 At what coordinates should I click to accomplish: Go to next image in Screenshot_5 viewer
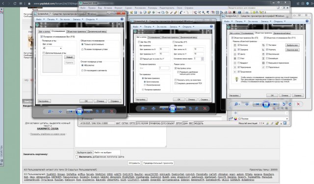click(x=275, y=104)
